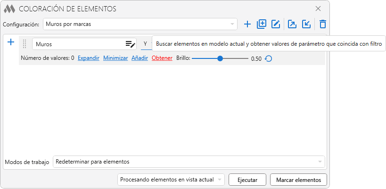Open the filter editor icon in Muros field
The image size is (386, 189).
tap(130, 44)
